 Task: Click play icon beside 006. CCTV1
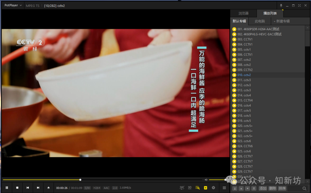[234, 54]
